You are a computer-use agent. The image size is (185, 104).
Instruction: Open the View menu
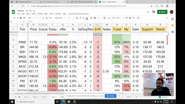click(28, 14)
